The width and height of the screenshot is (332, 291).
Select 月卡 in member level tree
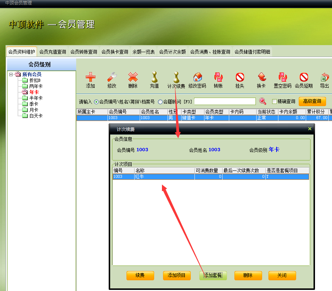pyautogui.click(x=34, y=110)
